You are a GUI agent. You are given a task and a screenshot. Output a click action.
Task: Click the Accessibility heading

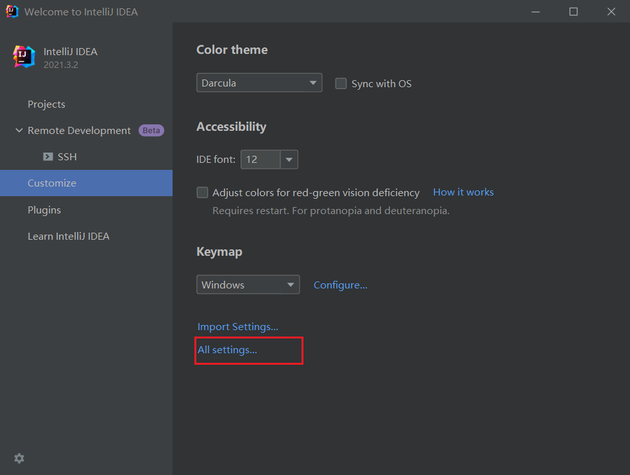(231, 127)
